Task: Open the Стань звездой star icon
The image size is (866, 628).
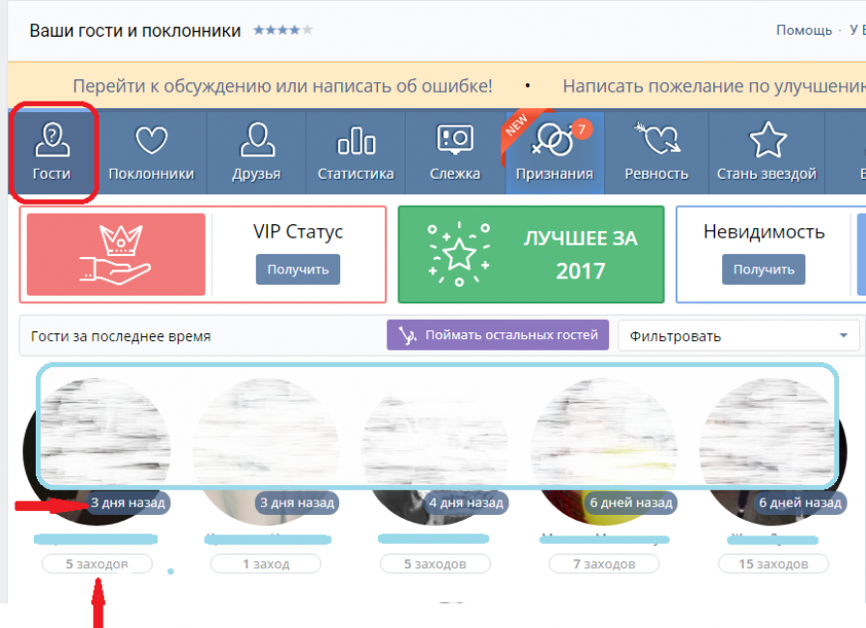Action: pyautogui.click(x=766, y=142)
